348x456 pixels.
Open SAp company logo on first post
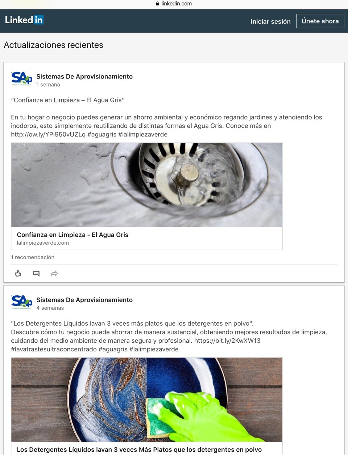[x=22, y=78]
